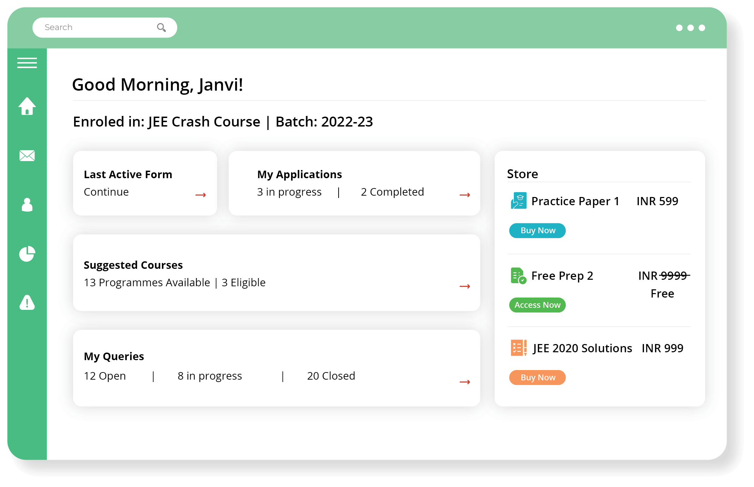Go to Home via sidebar icon
754x487 pixels.
(27, 106)
